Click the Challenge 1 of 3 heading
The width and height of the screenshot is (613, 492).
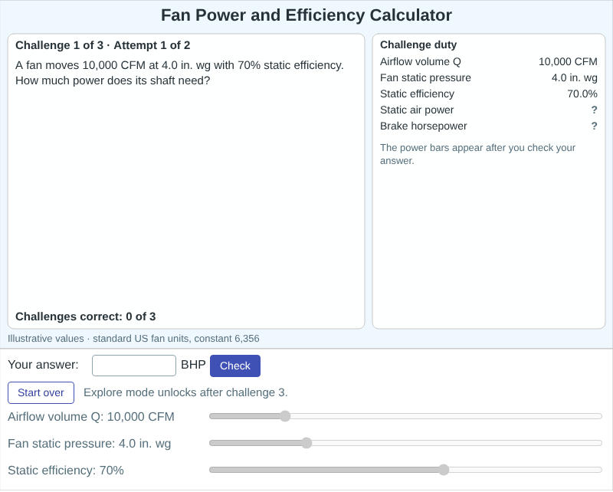pos(103,45)
